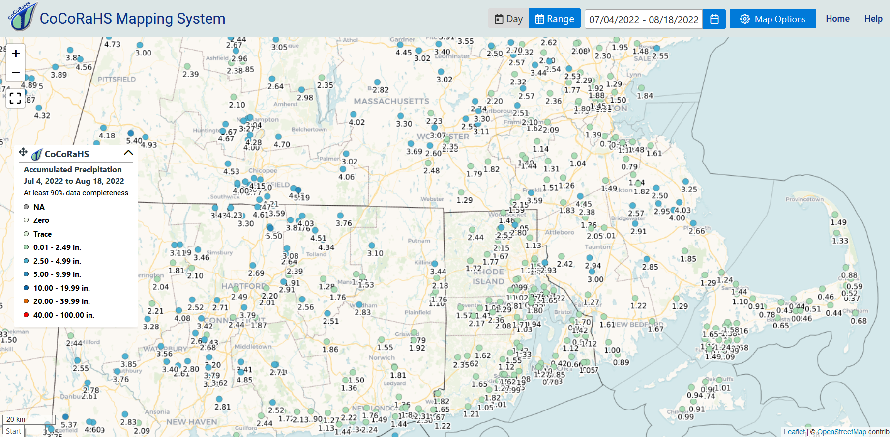
Task: Select the station marker reading 2.85 near Cape Cod
Action: pyautogui.click(x=647, y=259)
